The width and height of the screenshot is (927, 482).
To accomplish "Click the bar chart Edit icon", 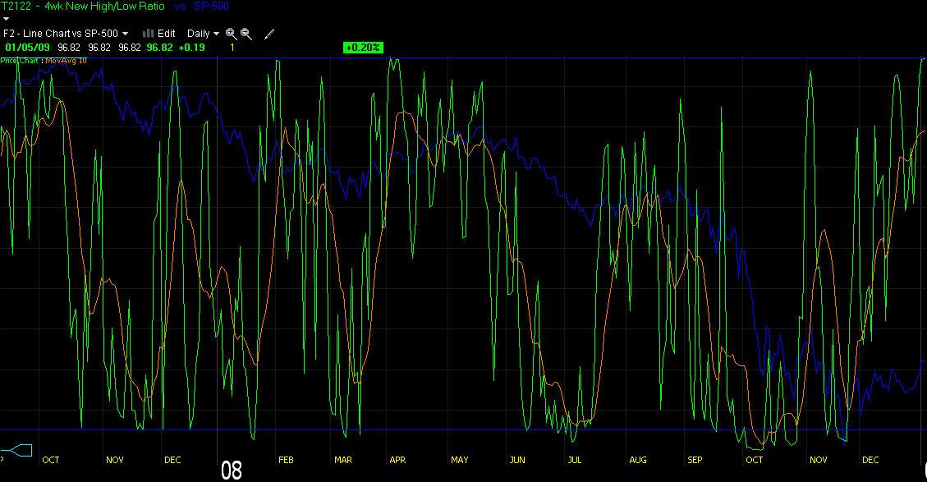I will click(x=149, y=34).
